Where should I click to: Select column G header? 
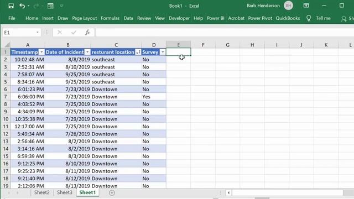coord(227,45)
